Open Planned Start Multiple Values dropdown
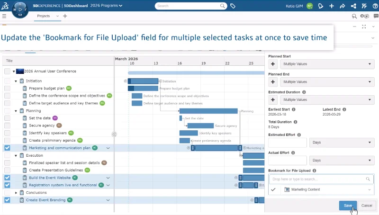The width and height of the screenshot is (379, 215). click(327, 64)
